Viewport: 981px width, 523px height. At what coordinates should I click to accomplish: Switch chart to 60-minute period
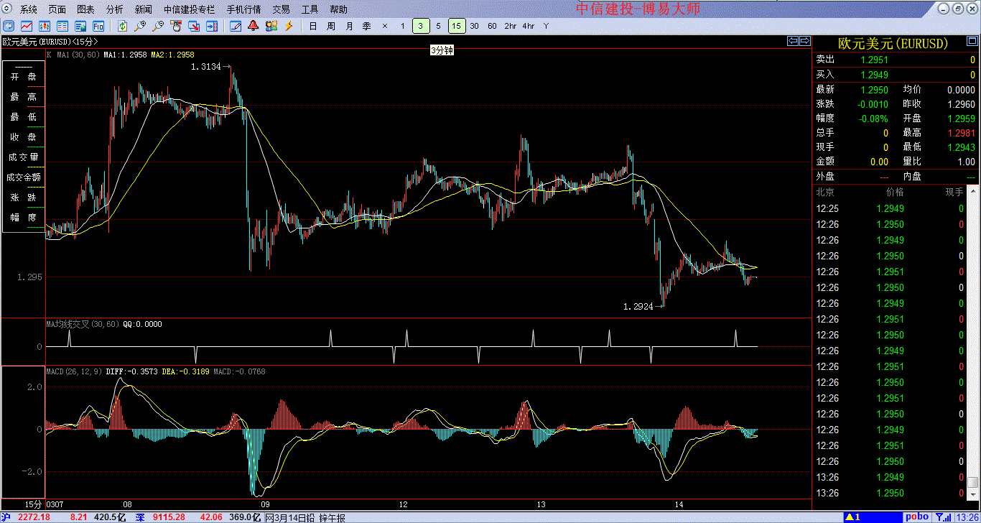coord(492,27)
